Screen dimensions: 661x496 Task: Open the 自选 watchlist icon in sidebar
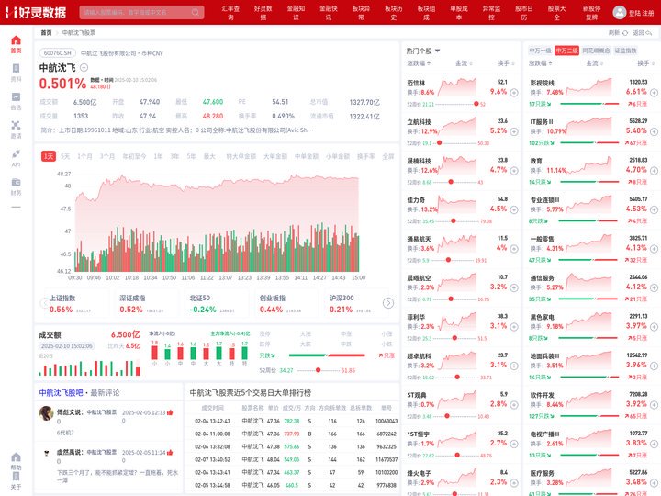point(16,97)
